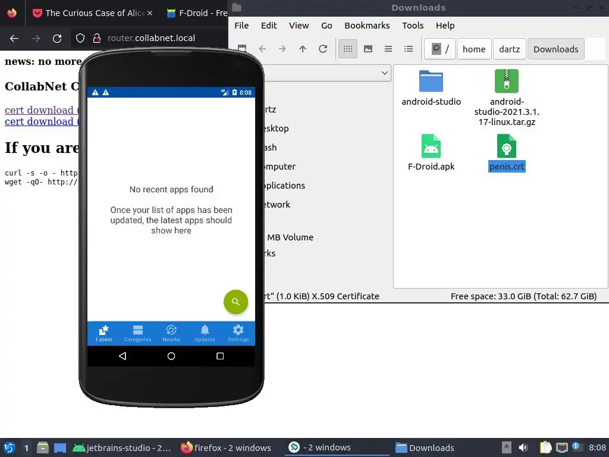
Task: Open the Updates bell tab in F-Droid
Action: coord(205,333)
